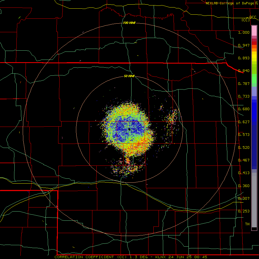
Task: Click the 0.627 colorbar value
Action: tap(244, 122)
